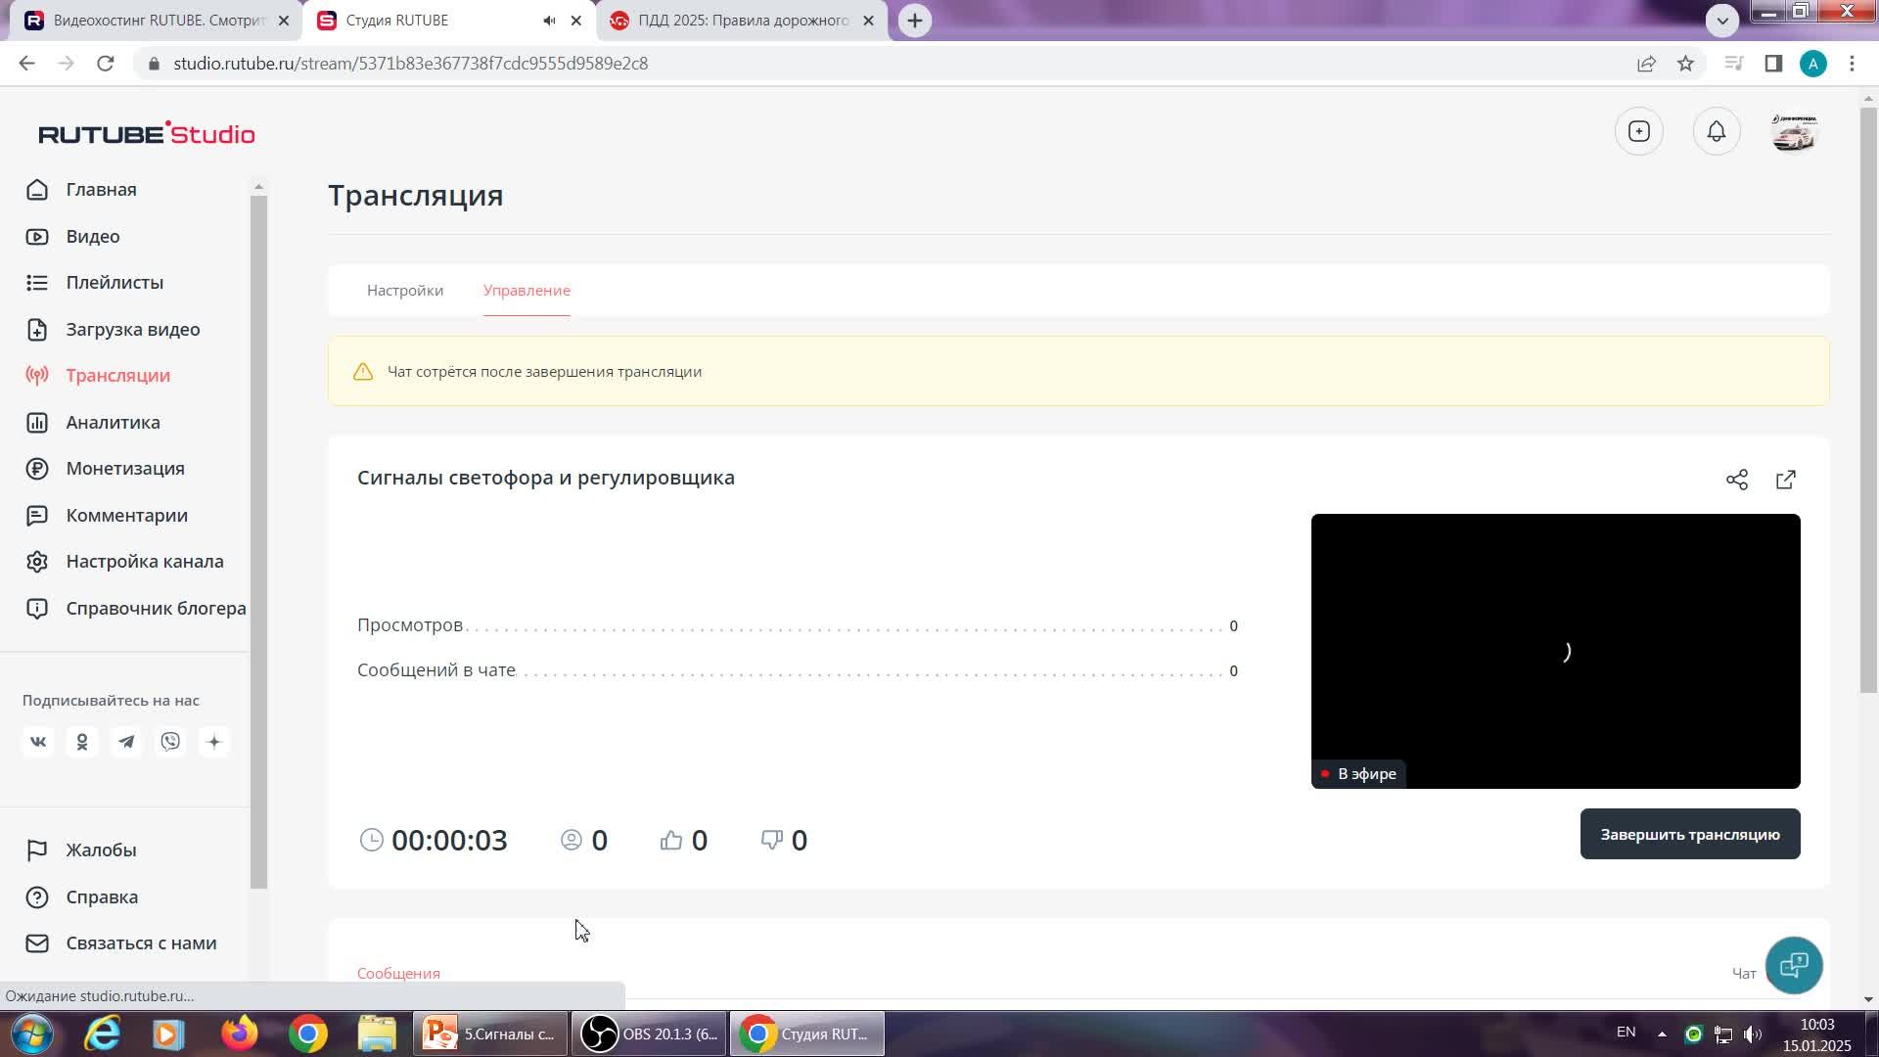
Task: Toggle Chrome side panel button
Action: pos(1772,64)
